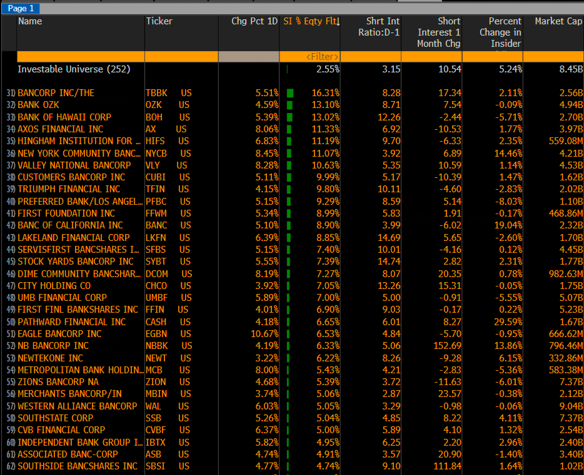Click the filter field under Name column

click(81, 57)
